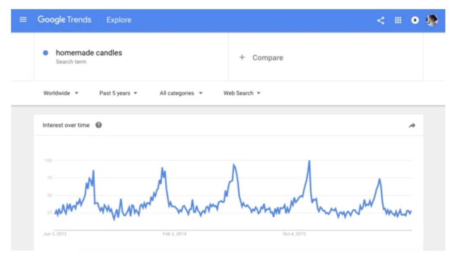Click the Explore header tab
This screenshot has height=262, width=465.
(119, 20)
